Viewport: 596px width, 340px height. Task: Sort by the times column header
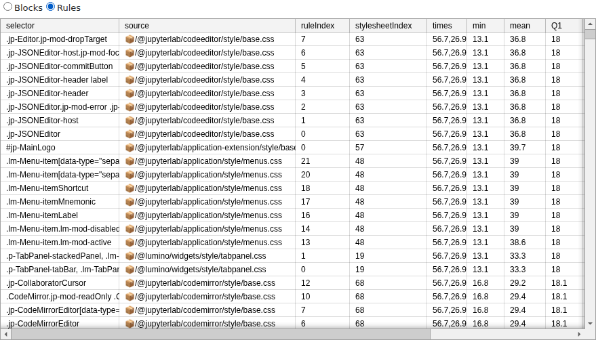pos(447,26)
